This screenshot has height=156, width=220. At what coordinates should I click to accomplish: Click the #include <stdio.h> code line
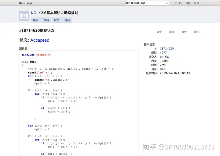36,55
